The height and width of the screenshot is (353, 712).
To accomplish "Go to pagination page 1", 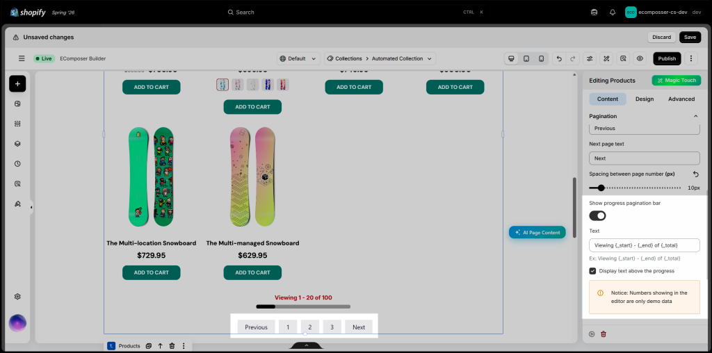I will 288,327.
